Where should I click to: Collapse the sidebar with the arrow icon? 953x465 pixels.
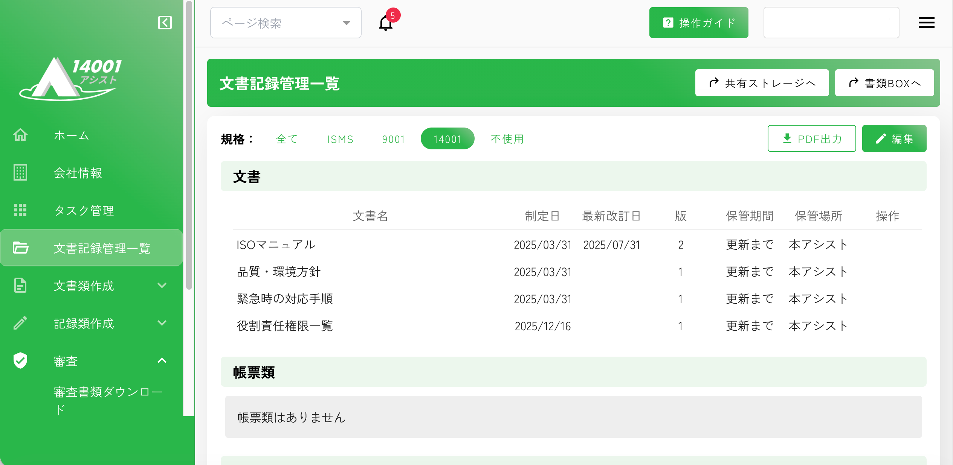tap(165, 23)
